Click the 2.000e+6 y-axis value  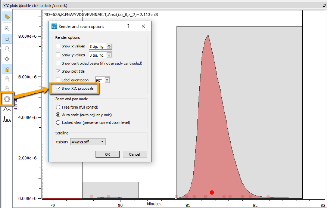tap(27, 158)
